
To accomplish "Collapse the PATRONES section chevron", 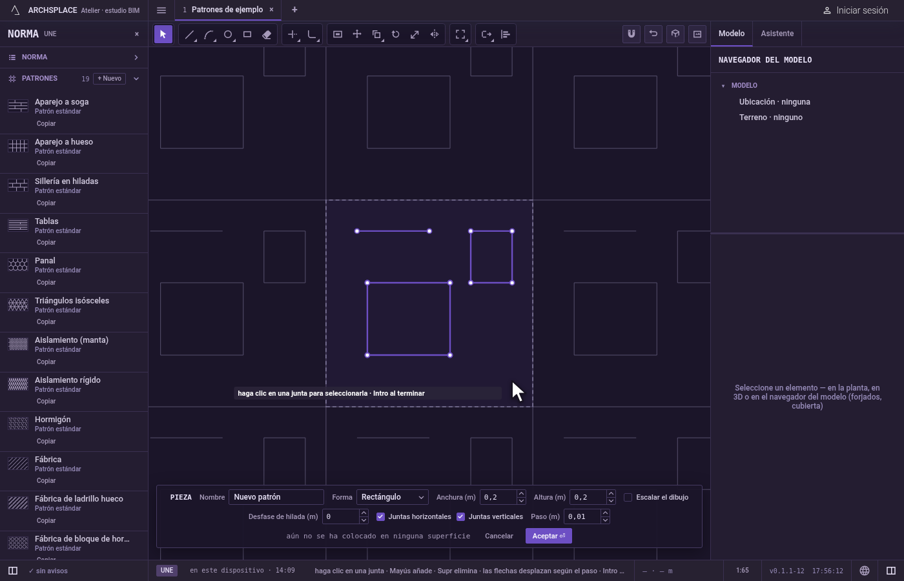I will (x=136, y=79).
